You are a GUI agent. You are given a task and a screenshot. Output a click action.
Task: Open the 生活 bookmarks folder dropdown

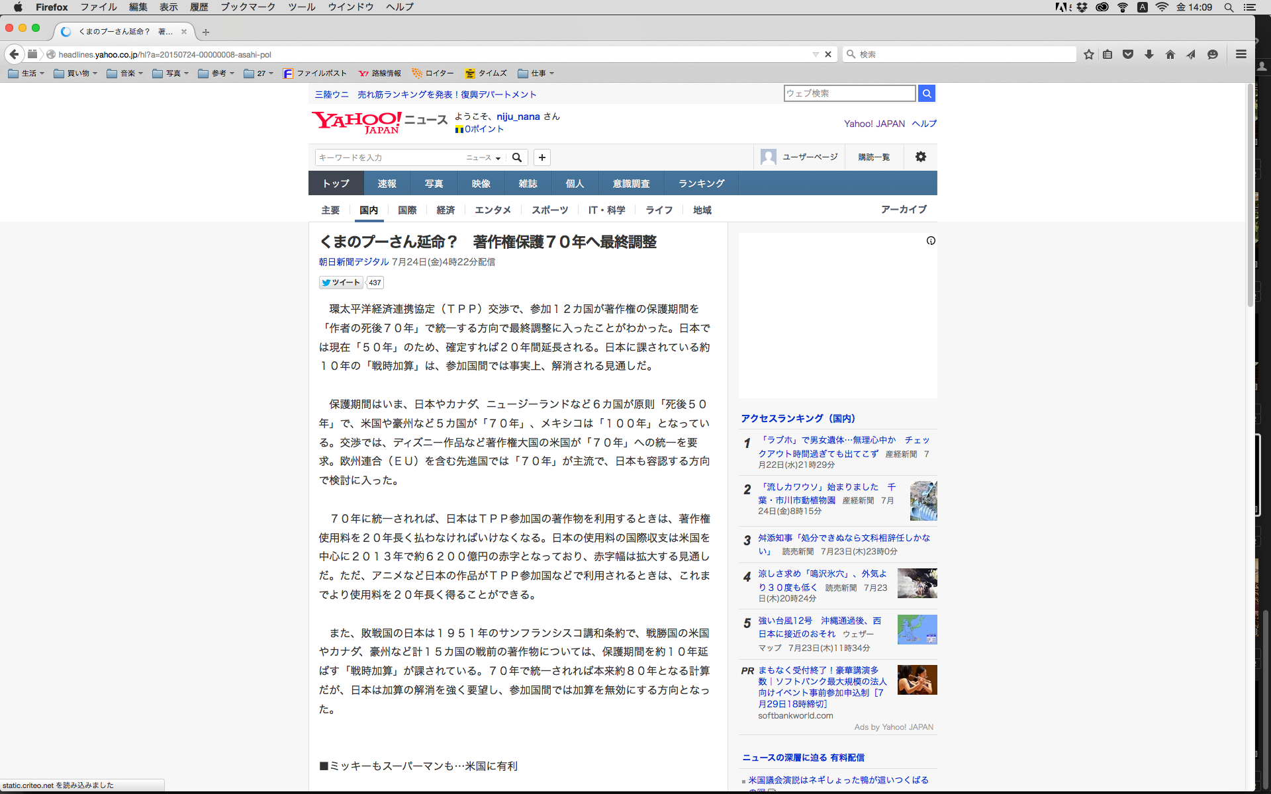26,73
